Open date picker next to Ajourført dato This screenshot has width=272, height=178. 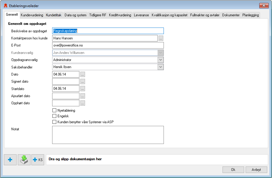click(83, 96)
